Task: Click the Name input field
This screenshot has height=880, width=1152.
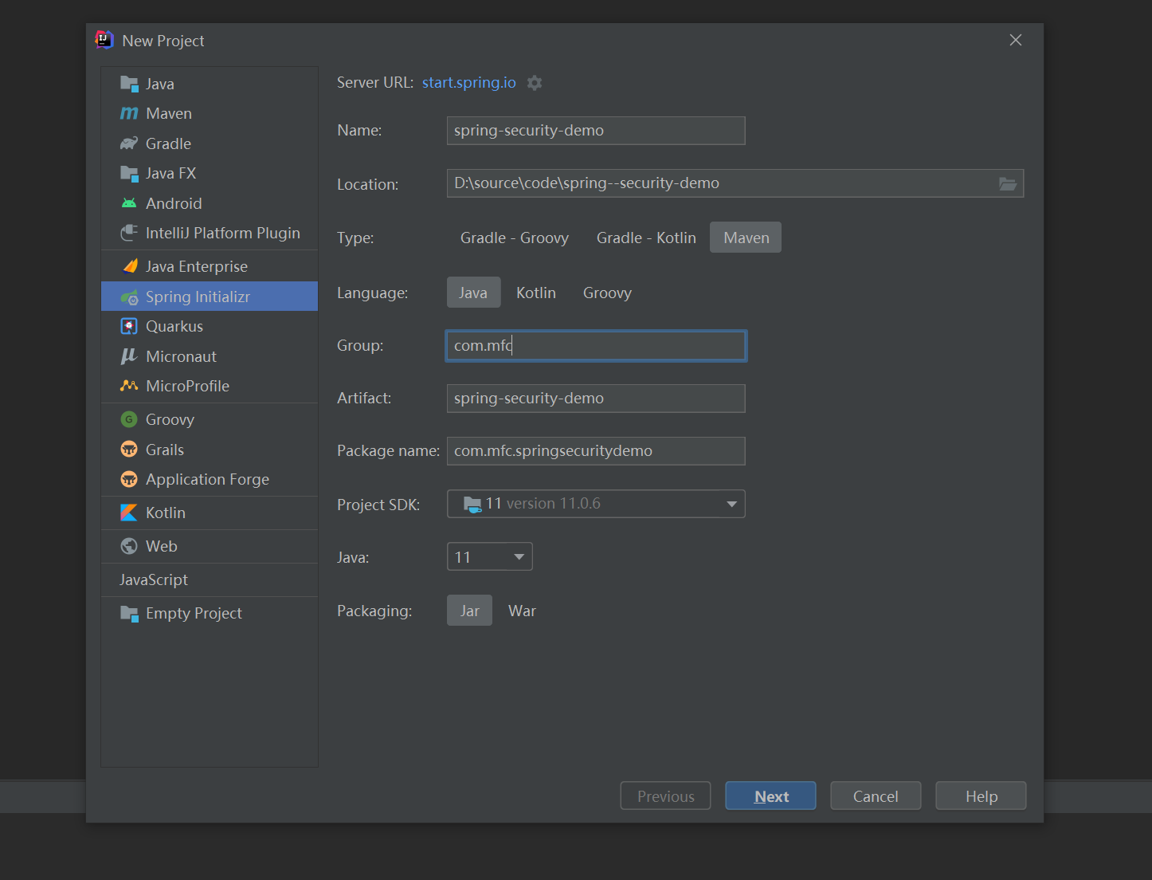Action: [x=596, y=131]
